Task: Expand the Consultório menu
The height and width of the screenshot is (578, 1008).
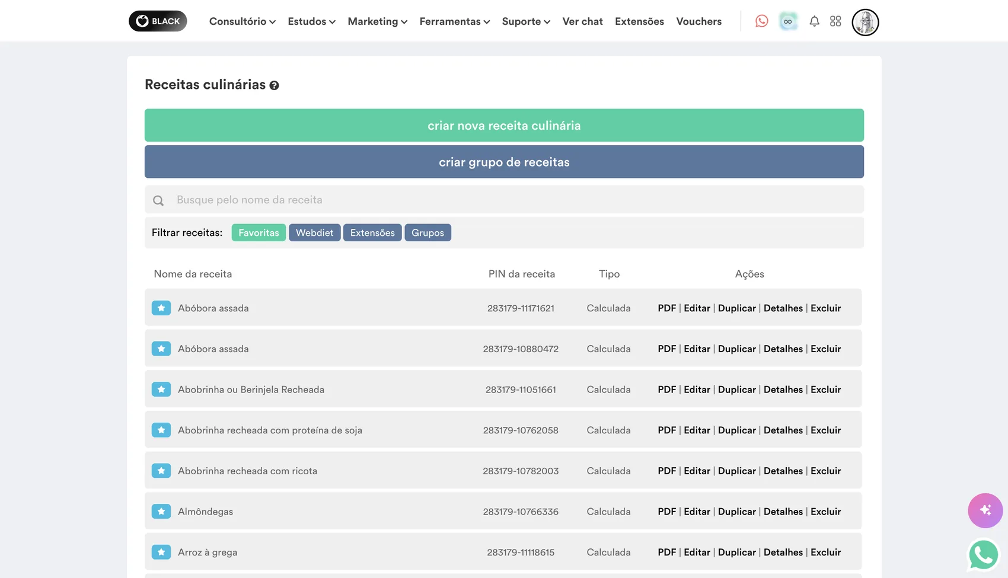Action: pyautogui.click(x=242, y=21)
